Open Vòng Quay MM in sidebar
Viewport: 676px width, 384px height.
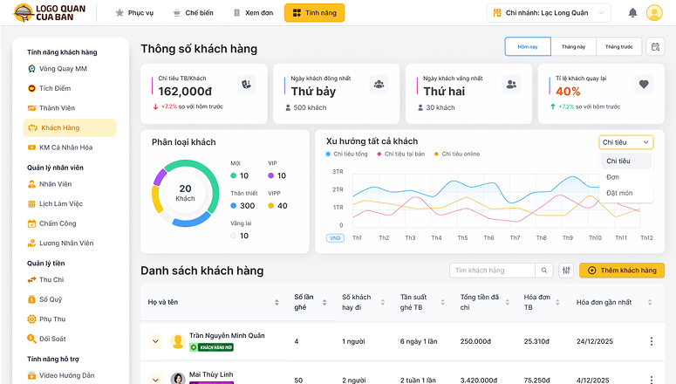tap(63, 69)
